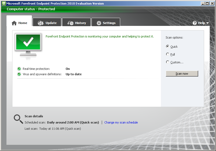Open Change my scan schedule link
This screenshot has height=151, width=216.
[121, 122]
